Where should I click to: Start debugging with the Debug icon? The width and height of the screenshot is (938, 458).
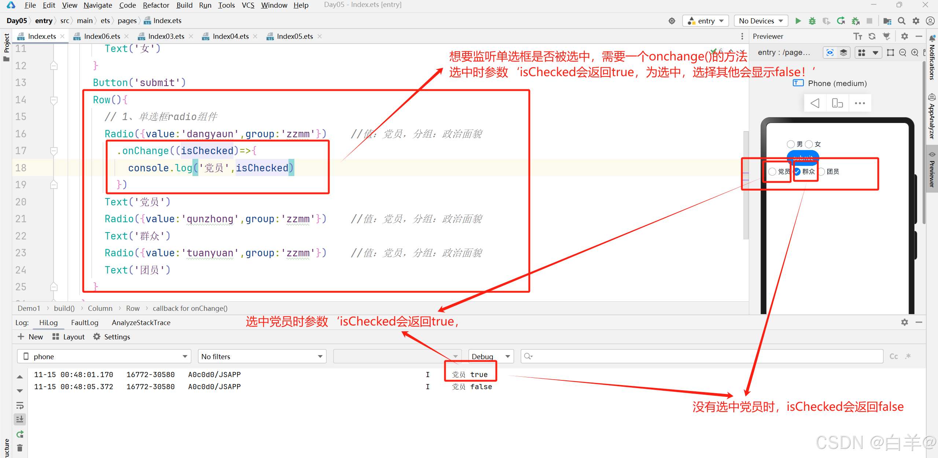(812, 21)
